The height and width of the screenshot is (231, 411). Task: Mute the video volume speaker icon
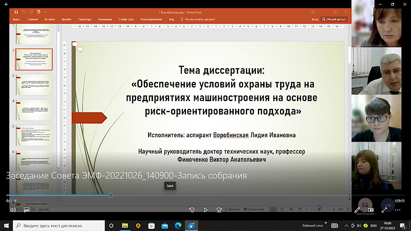pyautogui.click(x=12, y=209)
